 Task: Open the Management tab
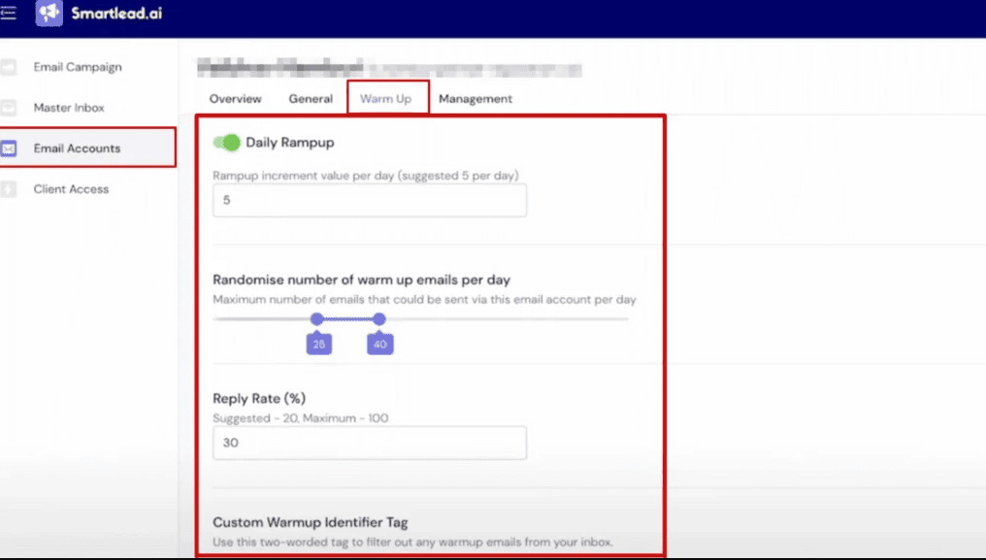pos(476,98)
